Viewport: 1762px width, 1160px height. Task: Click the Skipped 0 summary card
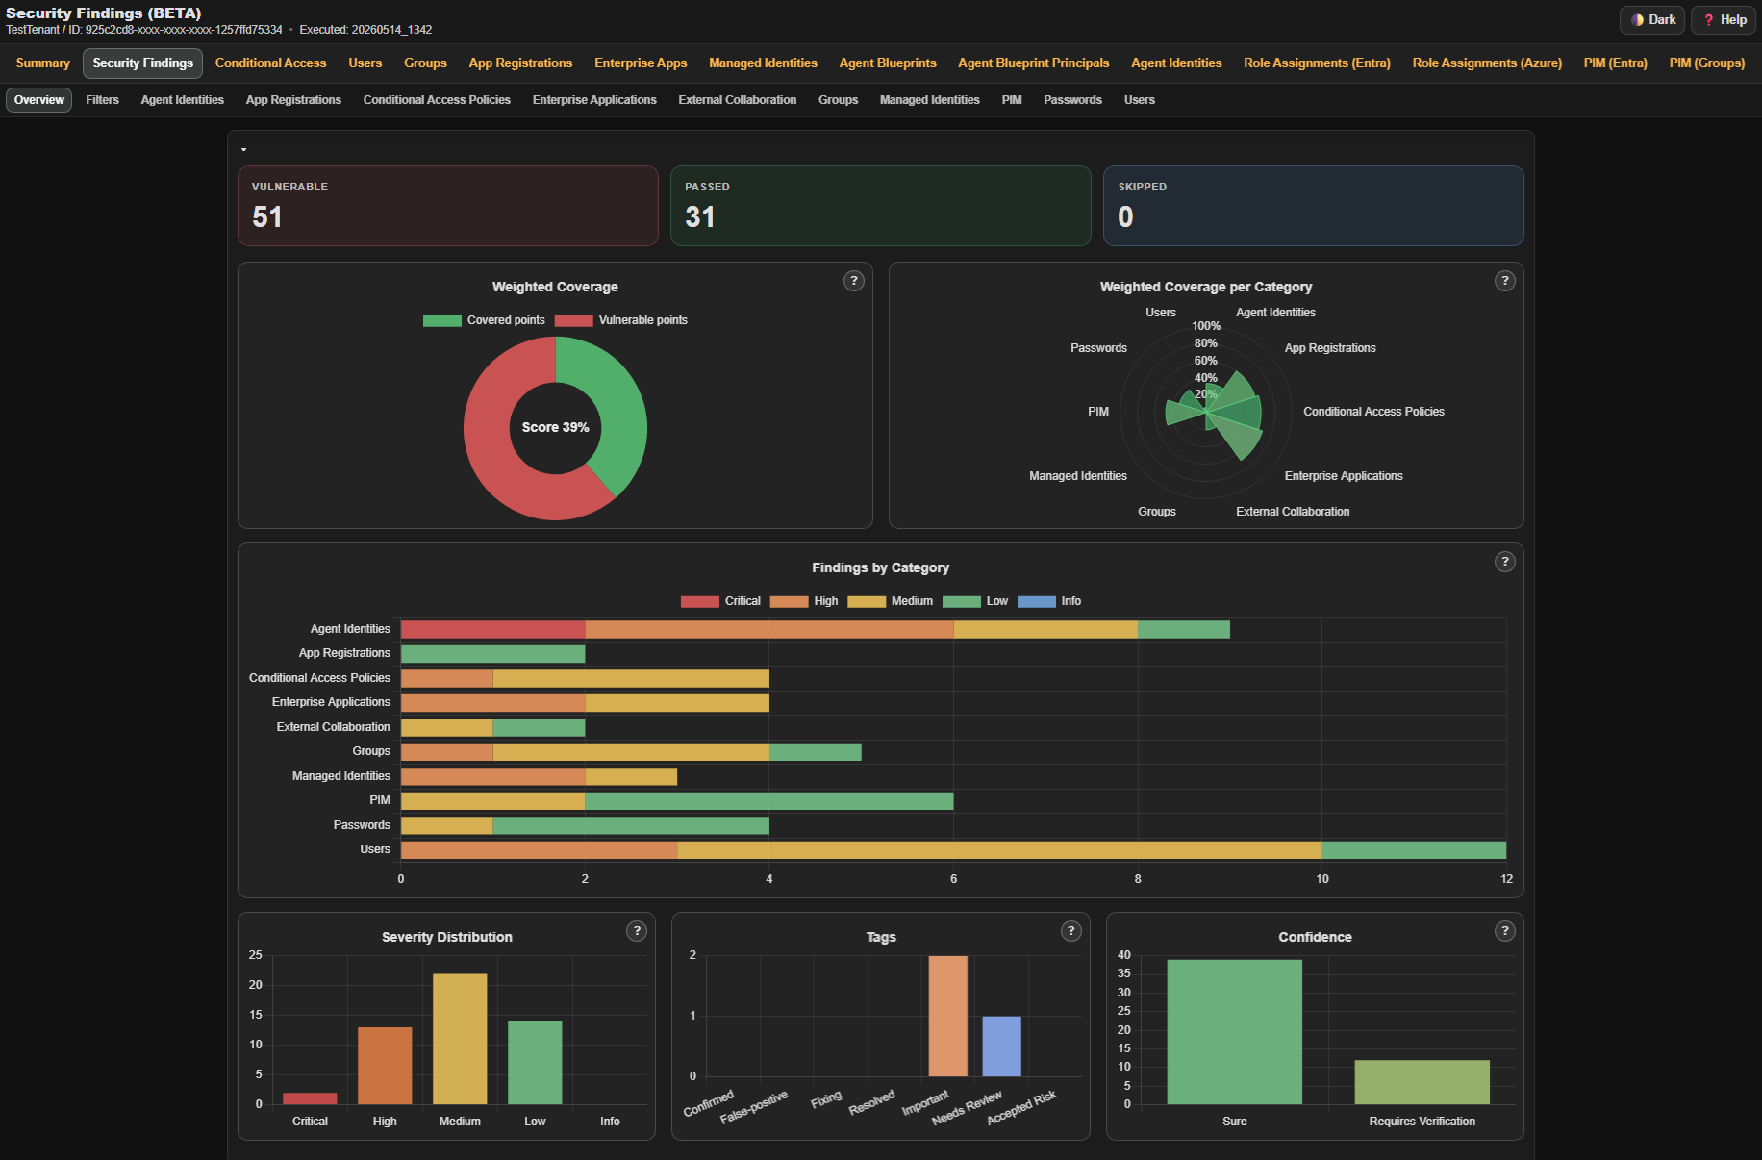(1314, 206)
